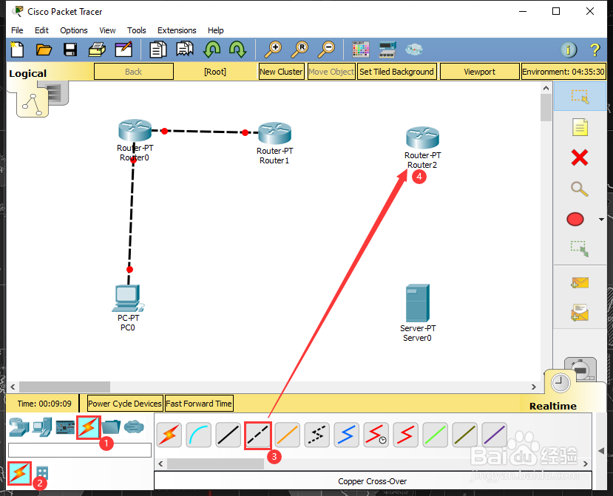
Task: Choose the Place Note tool
Action: [x=580, y=127]
